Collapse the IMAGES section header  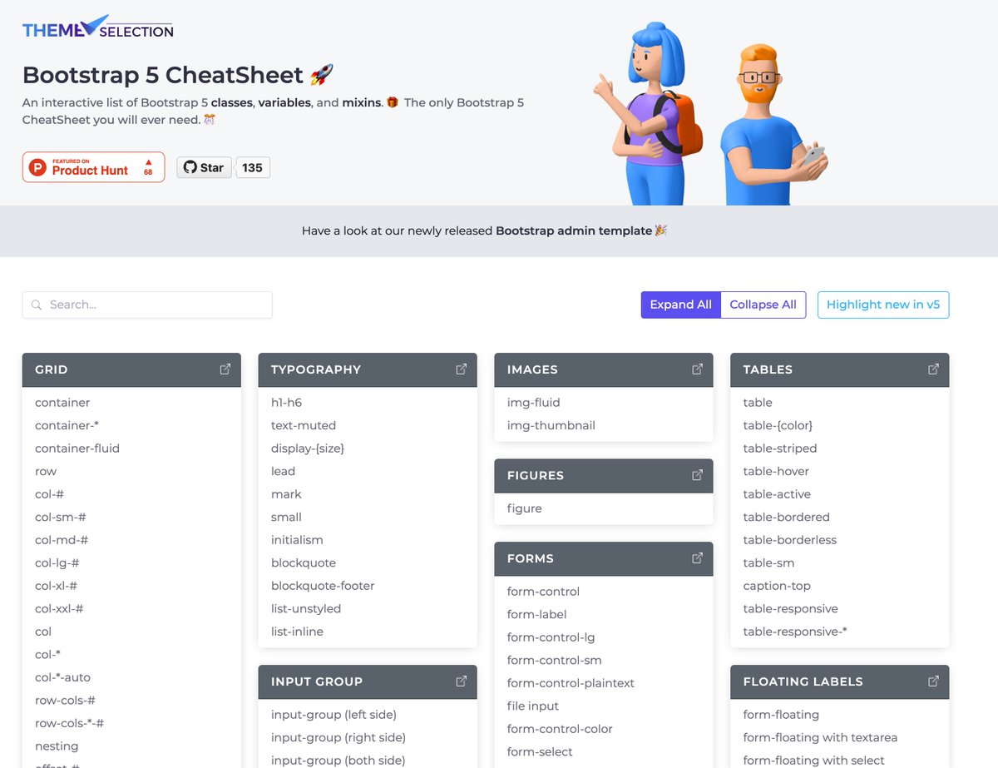pyautogui.click(x=604, y=369)
